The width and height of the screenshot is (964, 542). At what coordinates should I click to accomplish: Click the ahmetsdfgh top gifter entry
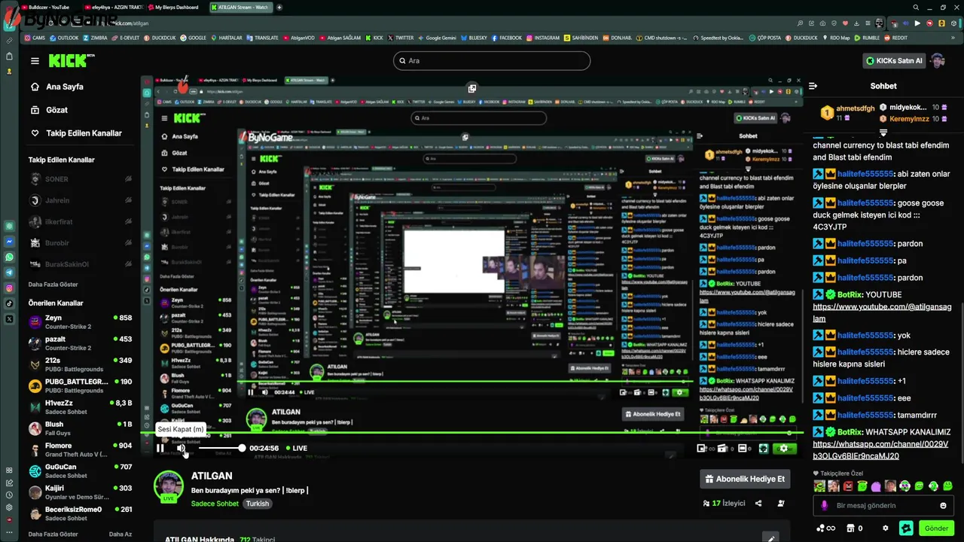[848, 113]
